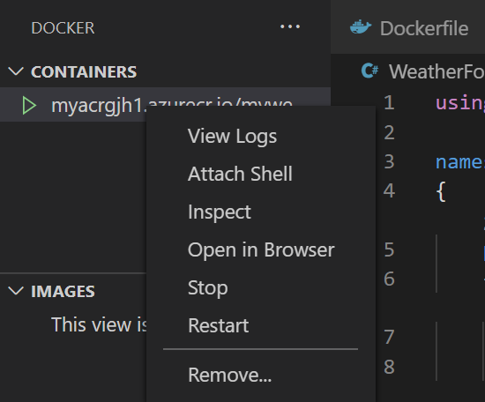Choose Attach Shell in the context menu
Image resolution: width=485 pixels, height=402 pixels.
click(x=240, y=174)
